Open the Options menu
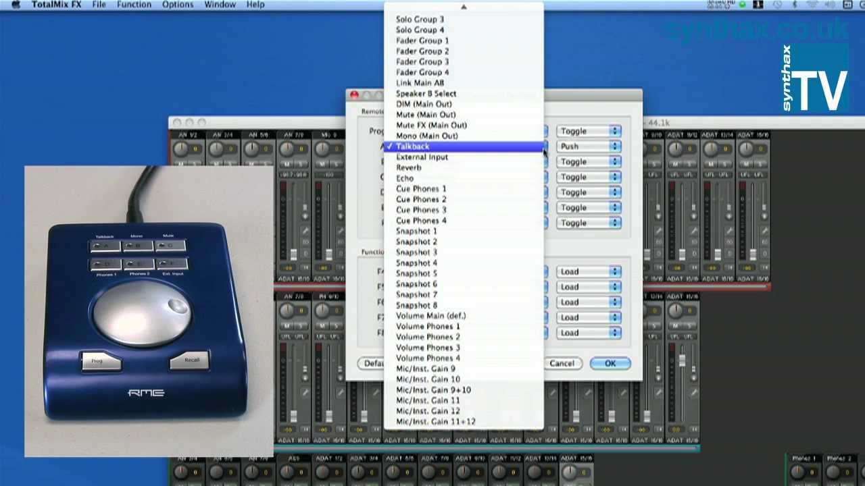The width and height of the screenshot is (865, 486). (178, 5)
